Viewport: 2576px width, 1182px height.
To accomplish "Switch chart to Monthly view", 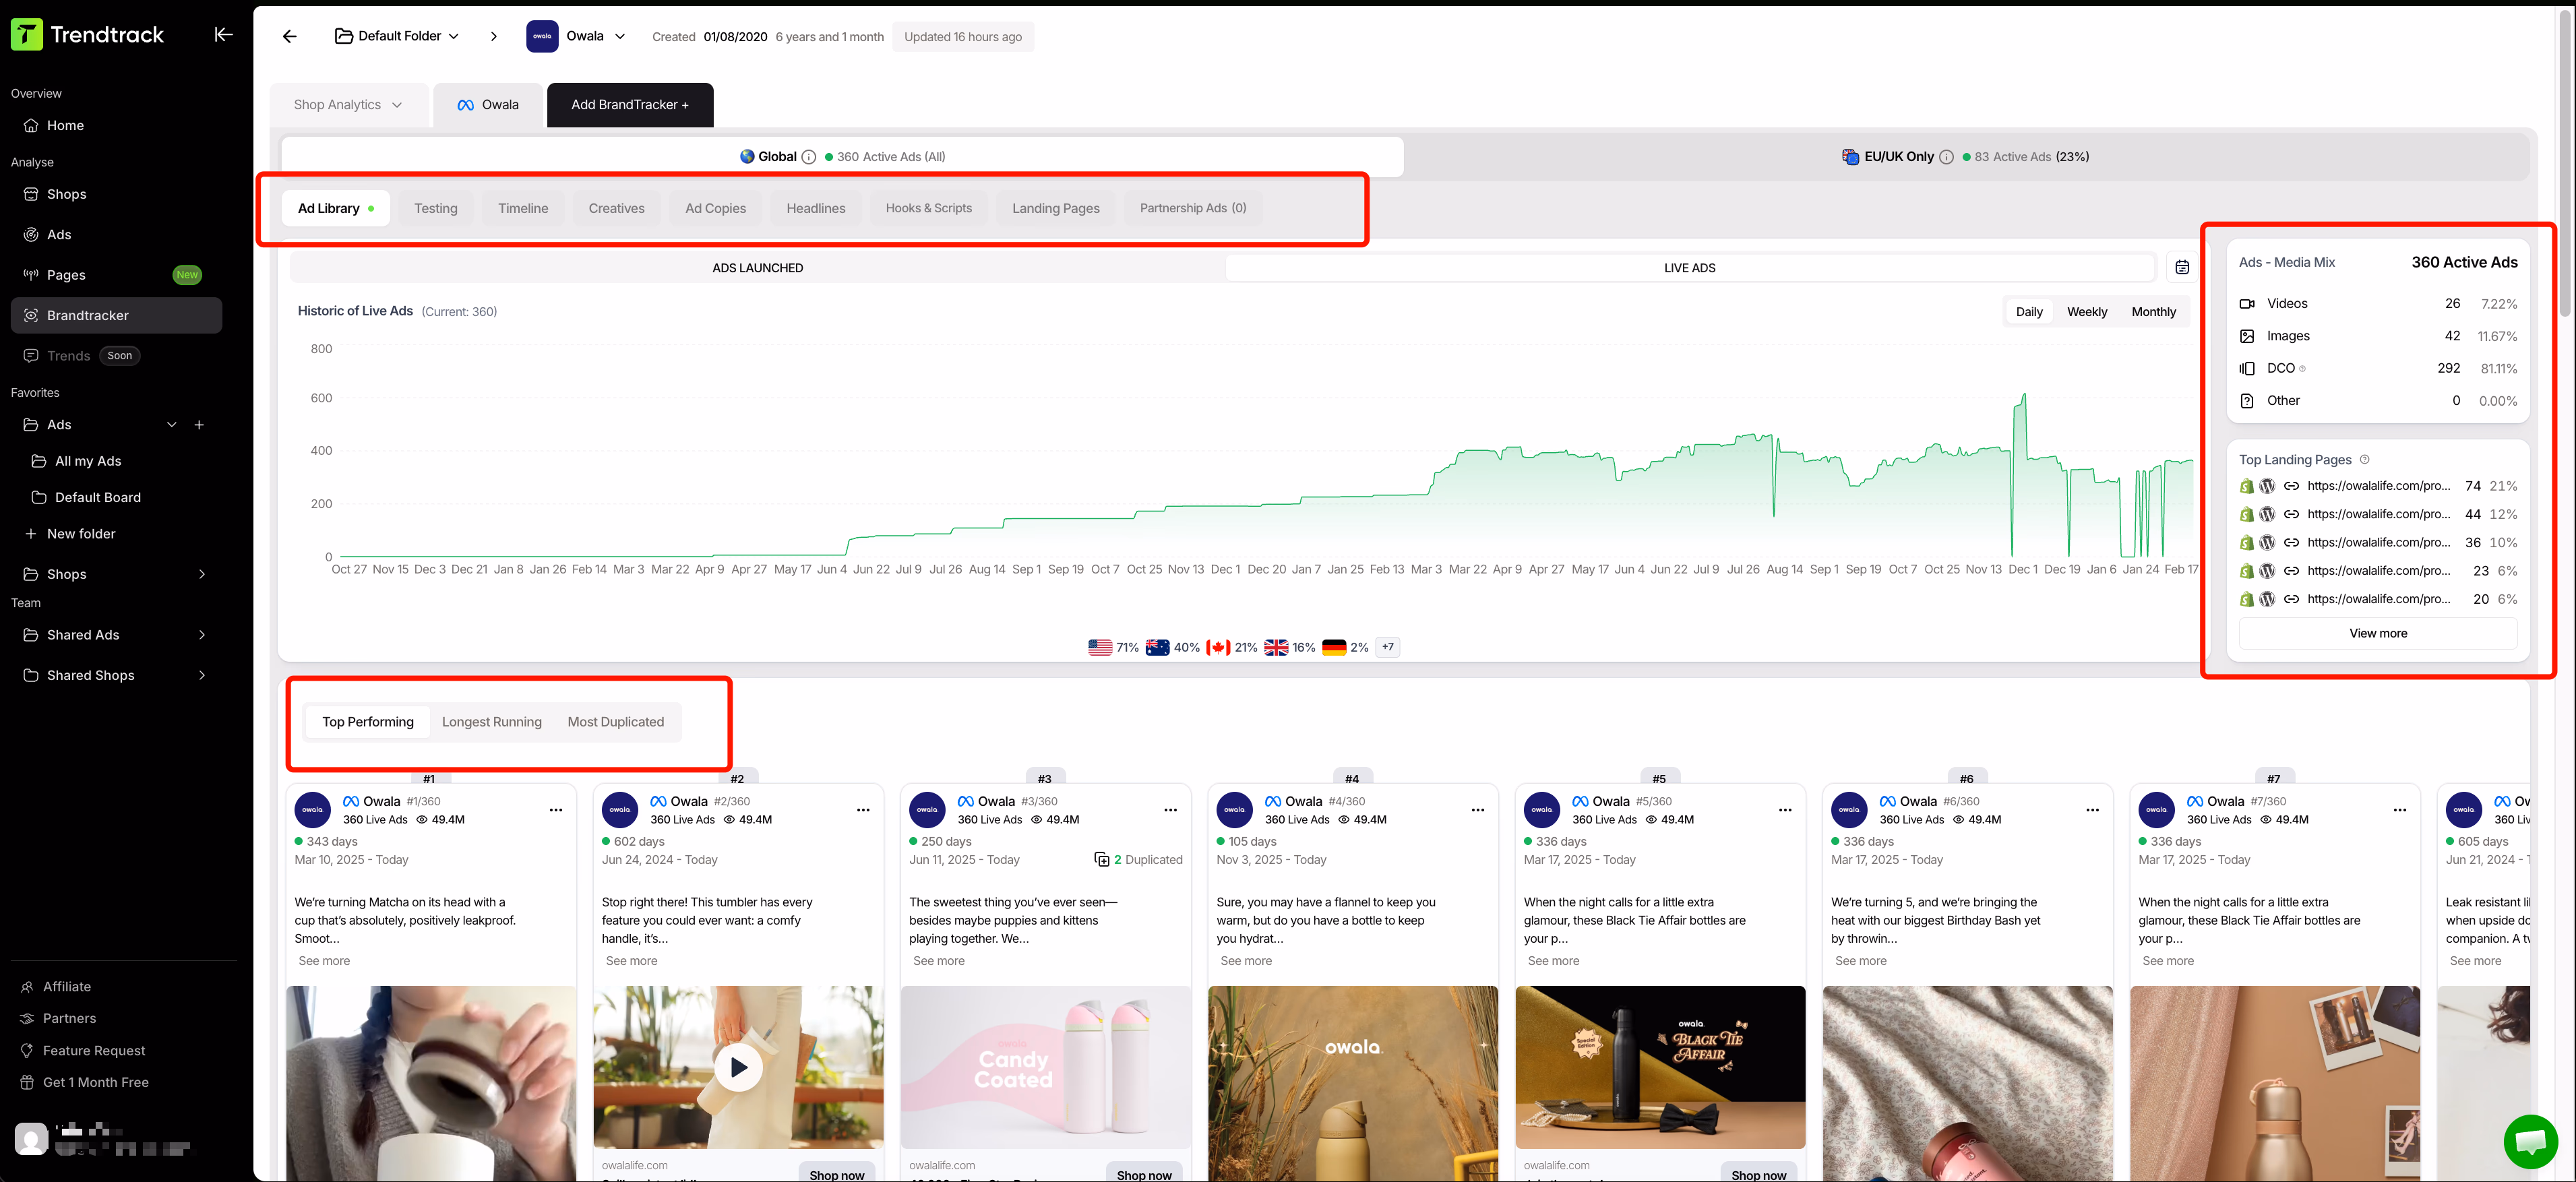I will [x=2153, y=311].
